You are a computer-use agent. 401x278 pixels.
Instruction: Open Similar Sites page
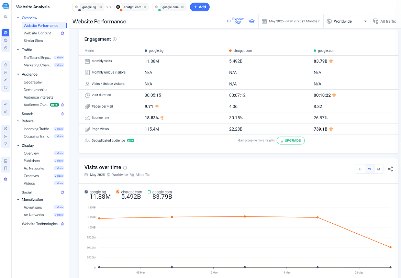(33, 41)
